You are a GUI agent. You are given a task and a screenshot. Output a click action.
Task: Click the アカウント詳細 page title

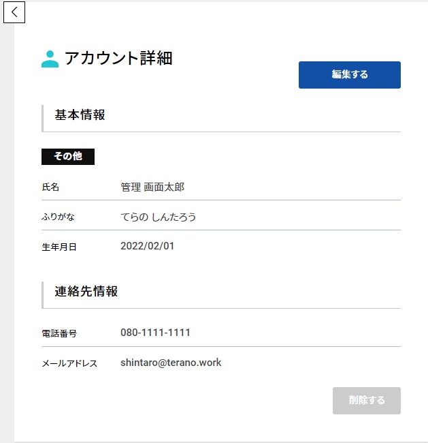coord(118,59)
